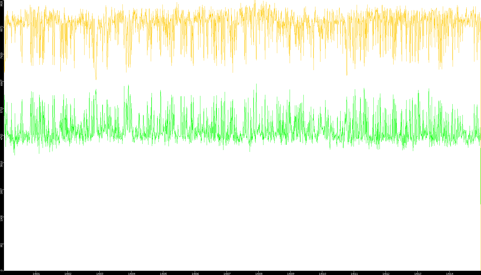Viewport: 481px width, 275px height.
Task: Pick the 6667 value on the vertical axis
Action: click(2, 83)
